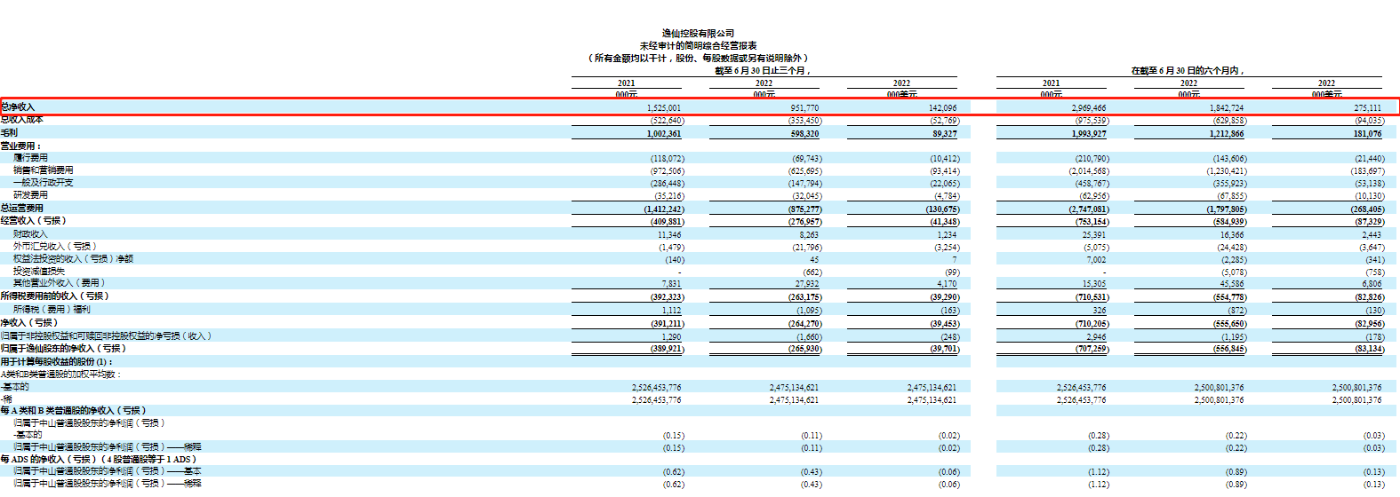
Task: Click the gross profit value 598,320
Action: click(804, 133)
